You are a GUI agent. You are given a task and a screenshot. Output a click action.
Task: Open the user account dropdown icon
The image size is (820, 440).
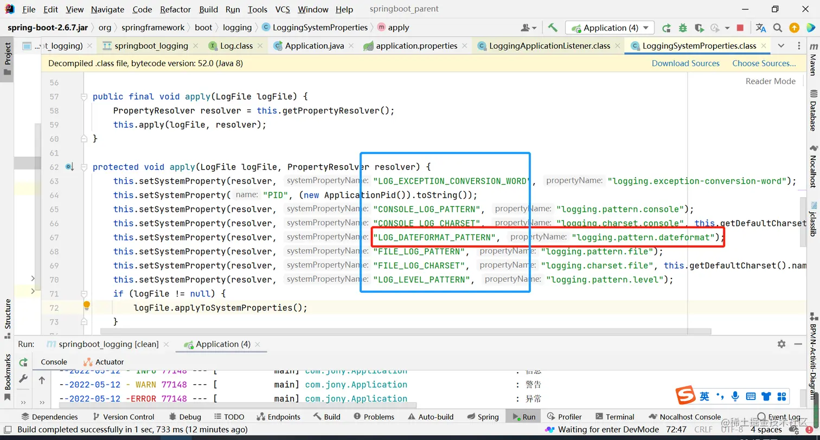(x=529, y=28)
